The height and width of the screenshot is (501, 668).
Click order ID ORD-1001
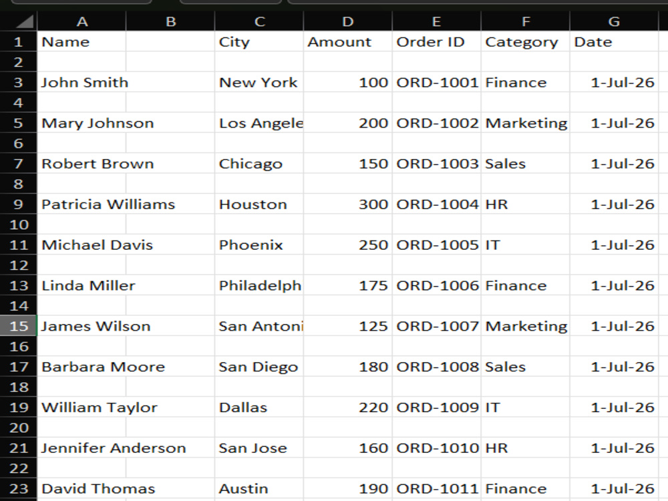[436, 81]
